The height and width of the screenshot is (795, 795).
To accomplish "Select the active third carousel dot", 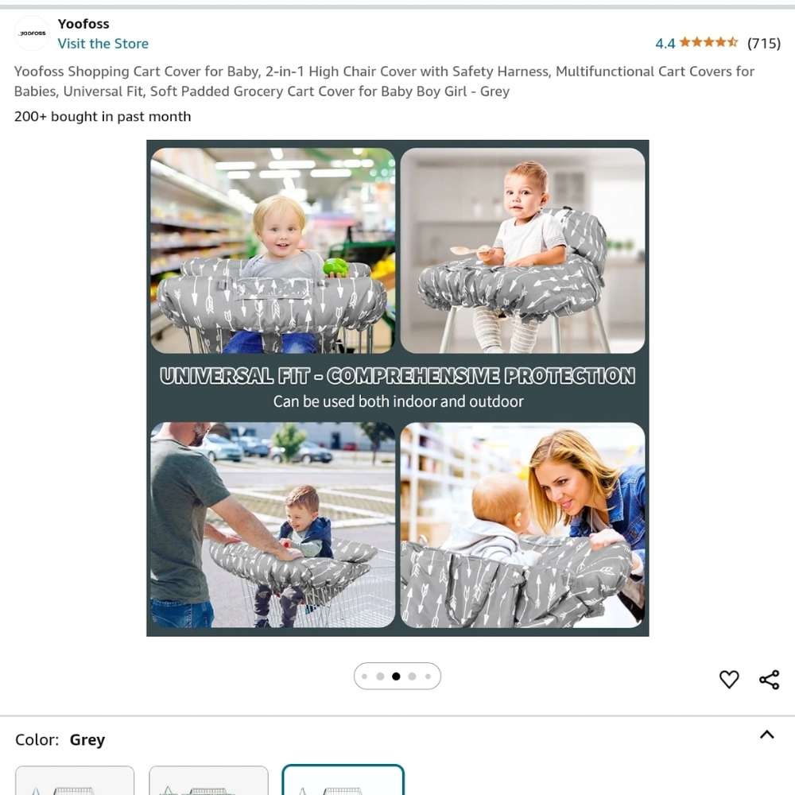I will 396,677.
